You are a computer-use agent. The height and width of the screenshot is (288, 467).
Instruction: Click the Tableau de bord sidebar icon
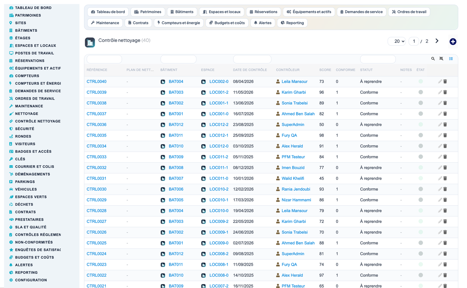pos(11,8)
